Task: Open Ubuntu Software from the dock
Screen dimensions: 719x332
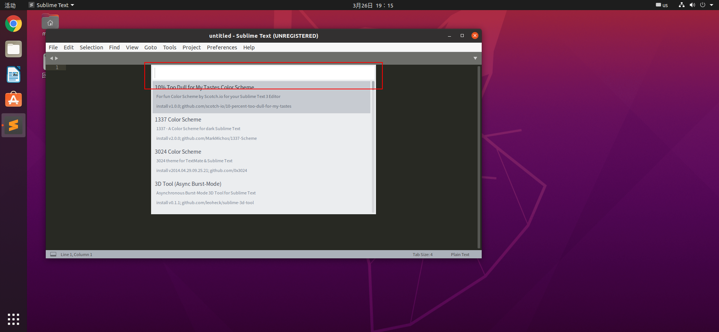Action: point(13,100)
